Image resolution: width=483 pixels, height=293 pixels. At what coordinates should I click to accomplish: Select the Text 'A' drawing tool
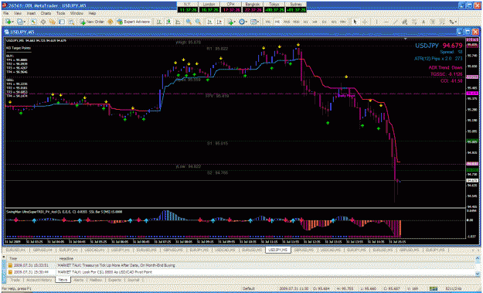point(423,22)
